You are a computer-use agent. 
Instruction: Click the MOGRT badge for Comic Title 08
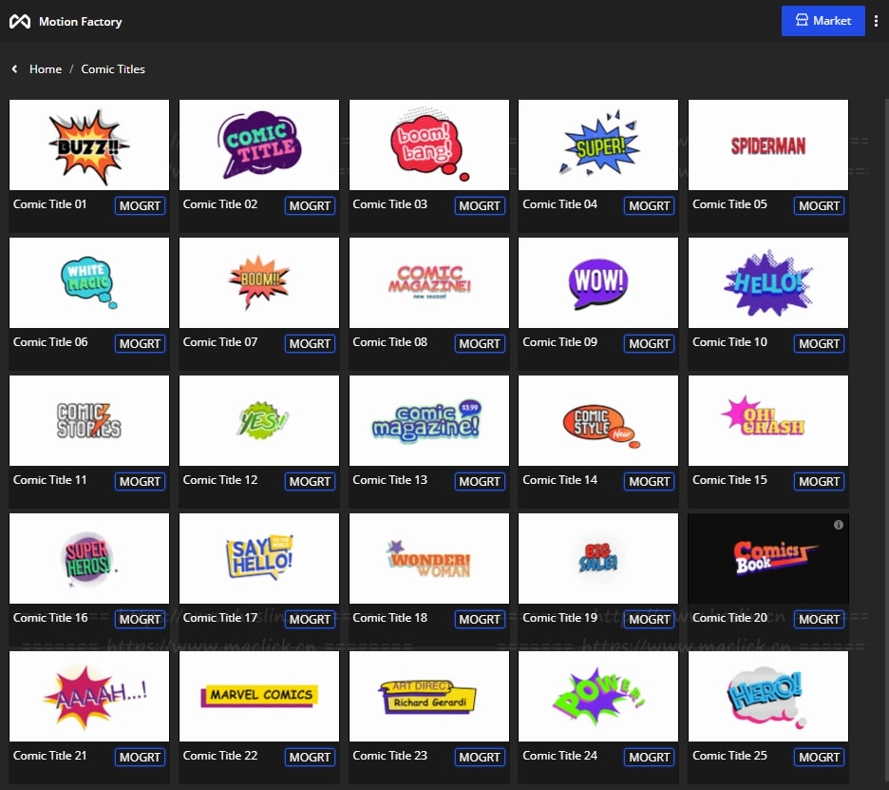click(x=479, y=344)
